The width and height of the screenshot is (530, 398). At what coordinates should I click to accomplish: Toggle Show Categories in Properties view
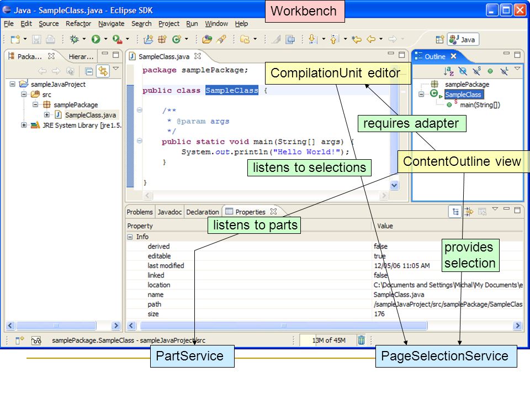(455, 212)
